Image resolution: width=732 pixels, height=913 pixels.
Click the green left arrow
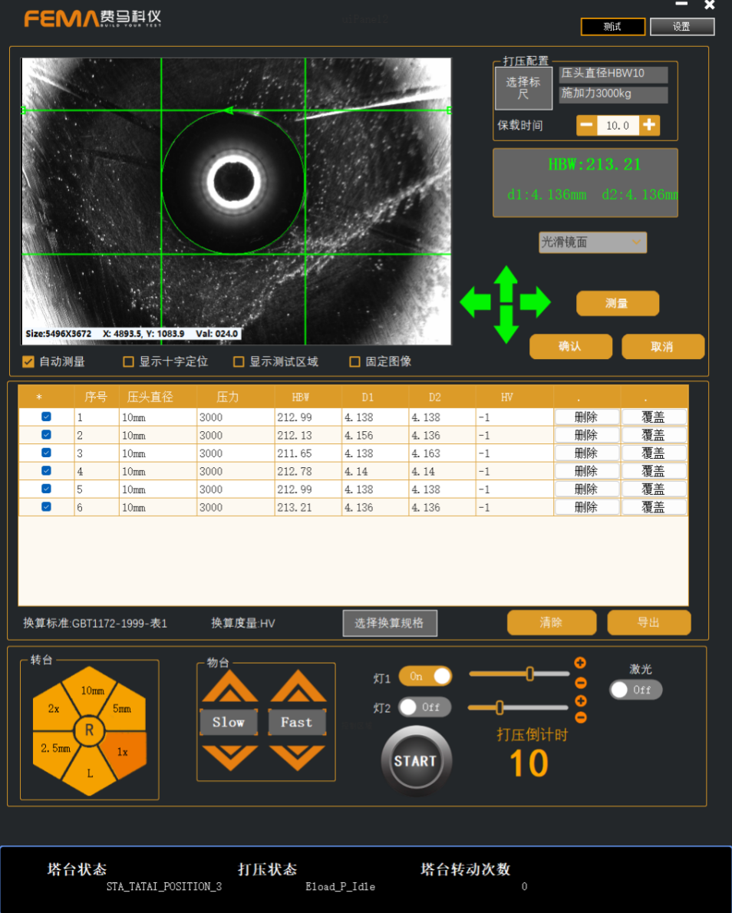click(475, 303)
